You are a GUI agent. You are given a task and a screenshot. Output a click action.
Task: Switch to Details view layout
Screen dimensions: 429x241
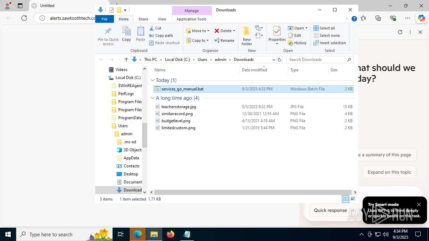(346, 199)
